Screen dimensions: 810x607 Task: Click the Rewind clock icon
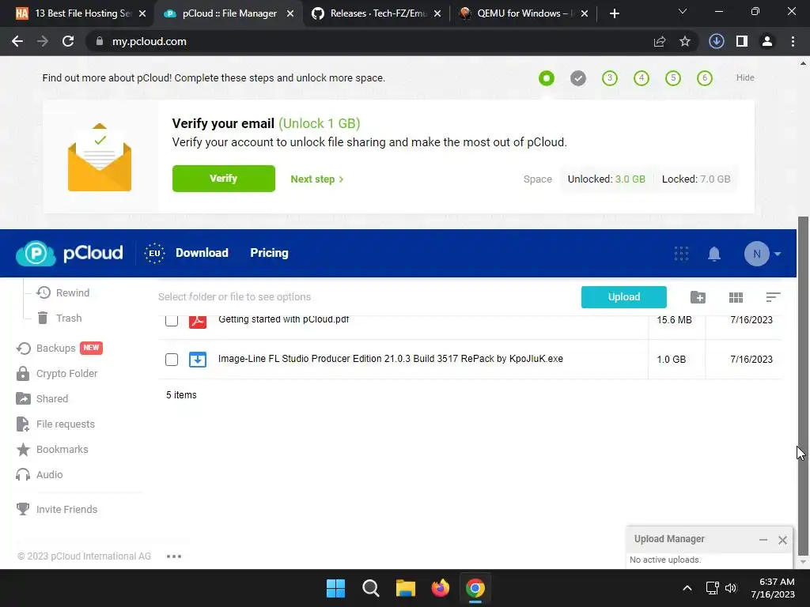44,292
